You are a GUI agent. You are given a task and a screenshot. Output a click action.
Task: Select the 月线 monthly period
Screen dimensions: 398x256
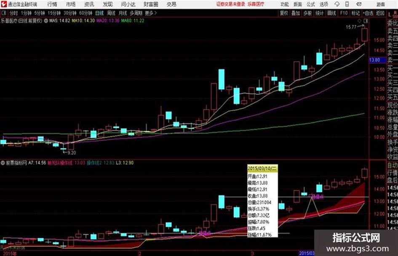coord(123,13)
